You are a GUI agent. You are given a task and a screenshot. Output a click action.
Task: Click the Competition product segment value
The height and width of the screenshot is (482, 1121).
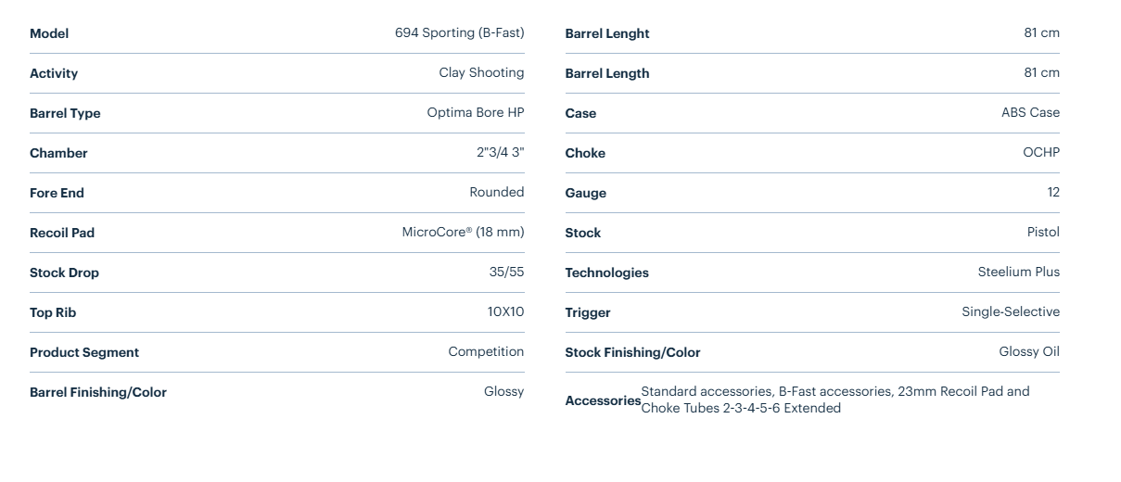tap(486, 351)
